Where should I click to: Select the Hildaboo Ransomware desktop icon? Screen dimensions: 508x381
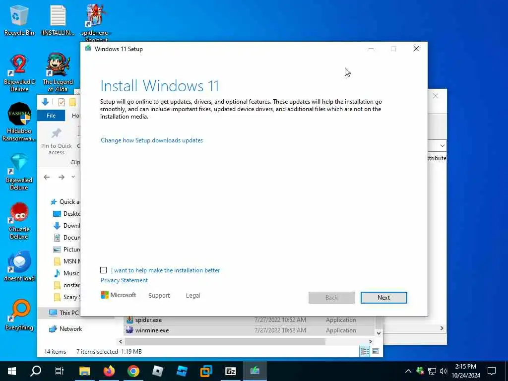coord(19,122)
